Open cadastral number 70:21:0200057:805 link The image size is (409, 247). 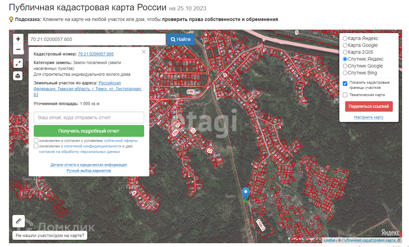coord(96,54)
